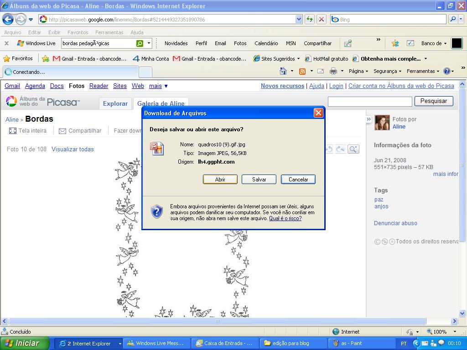Screen dimensions: 467x350
Task: Open Calendário in Windows Live toolbar
Action: [266, 43]
